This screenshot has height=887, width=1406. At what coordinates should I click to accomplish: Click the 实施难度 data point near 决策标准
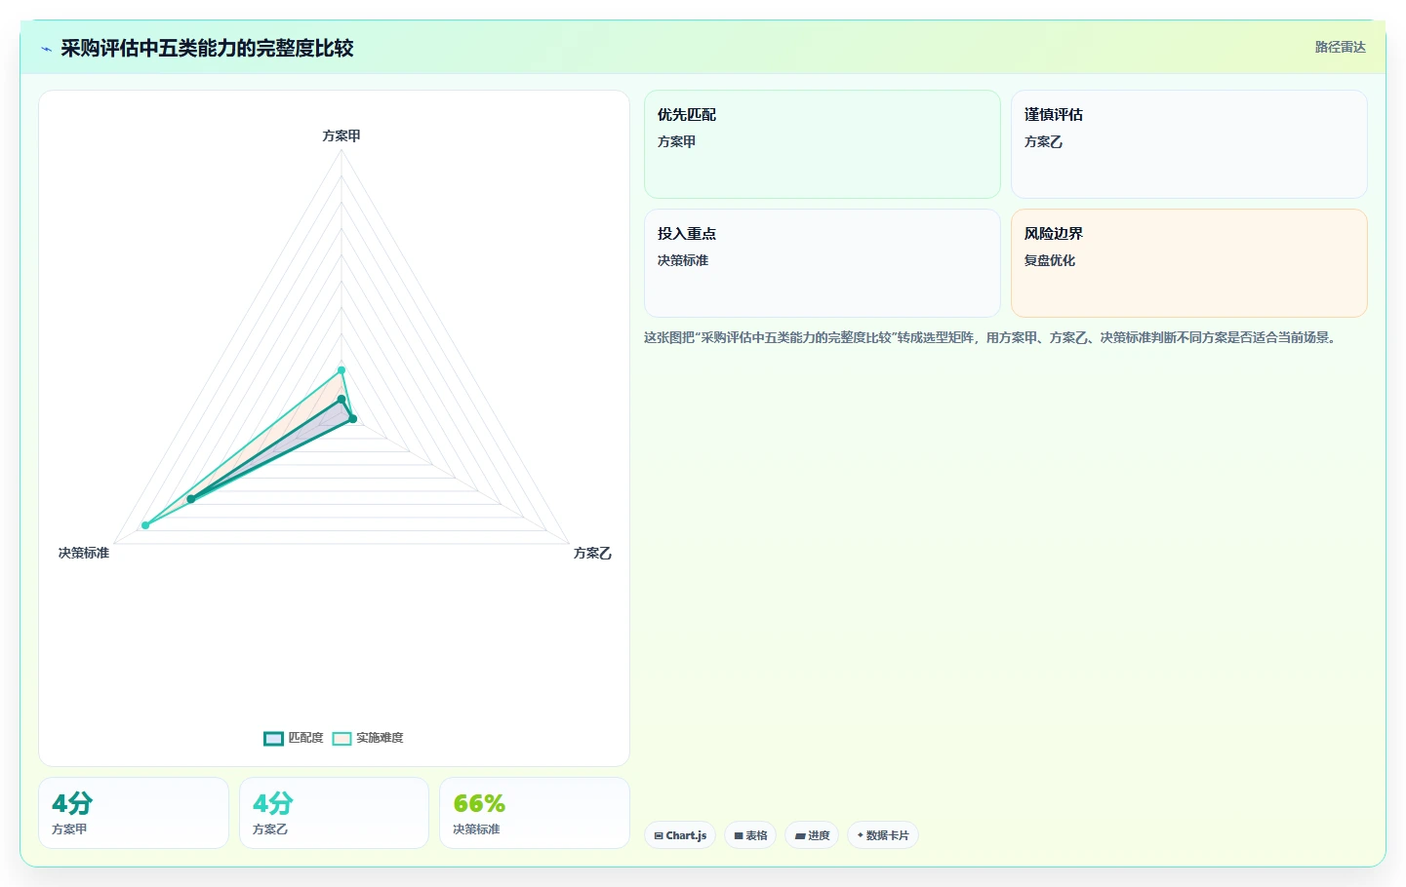tap(145, 525)
